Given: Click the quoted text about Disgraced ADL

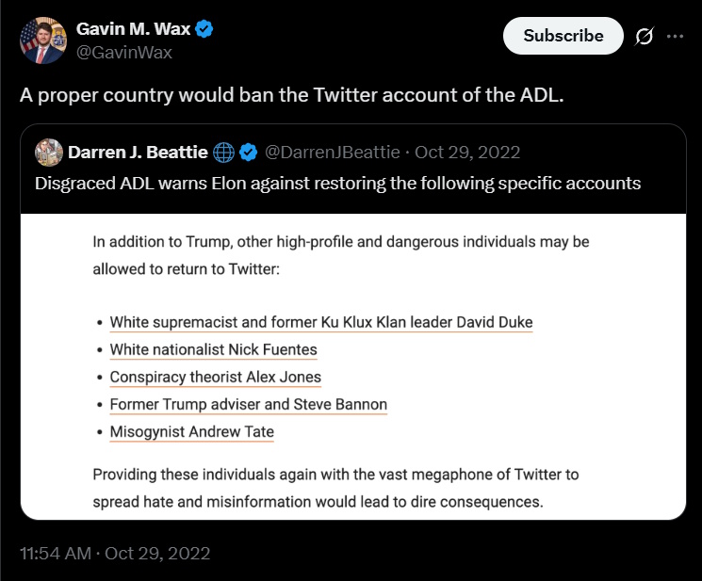Looking at the screenshot, I should (337, 183).
